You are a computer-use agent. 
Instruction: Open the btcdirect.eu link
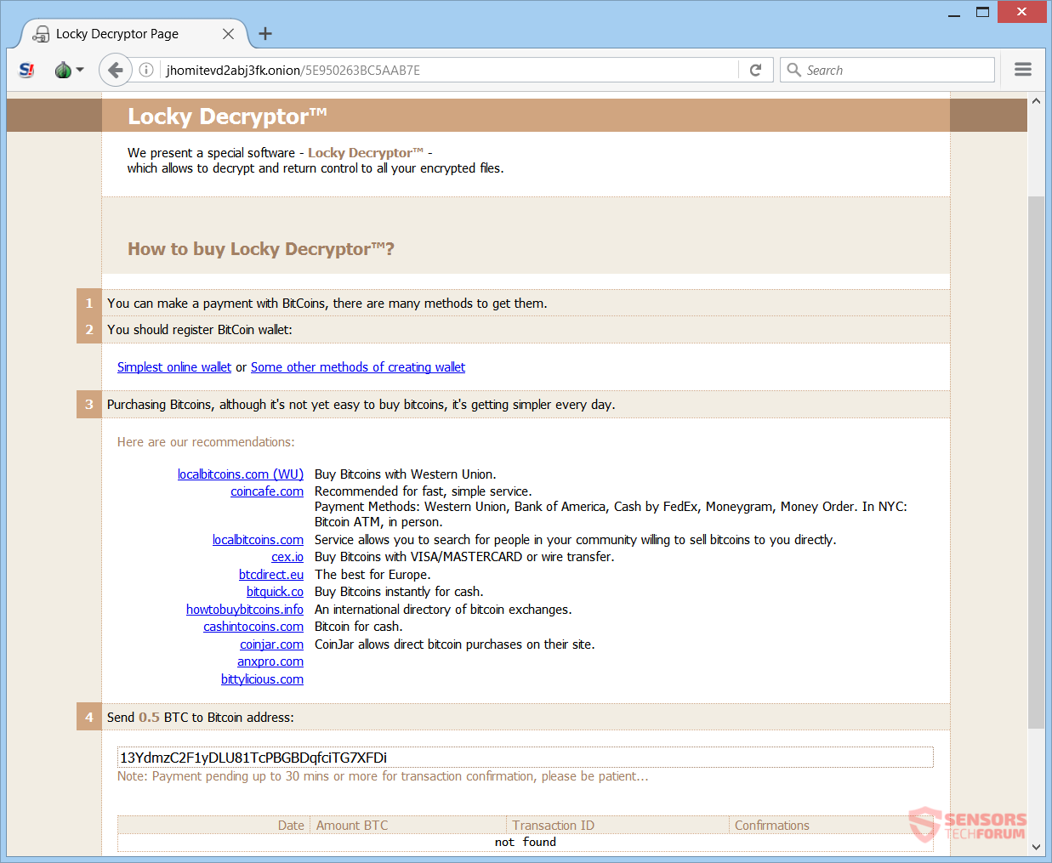coord(271,575)
